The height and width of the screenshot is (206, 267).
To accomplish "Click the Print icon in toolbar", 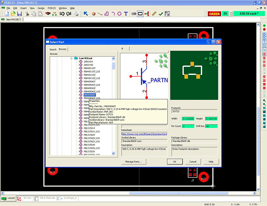I will coord(76,14).
